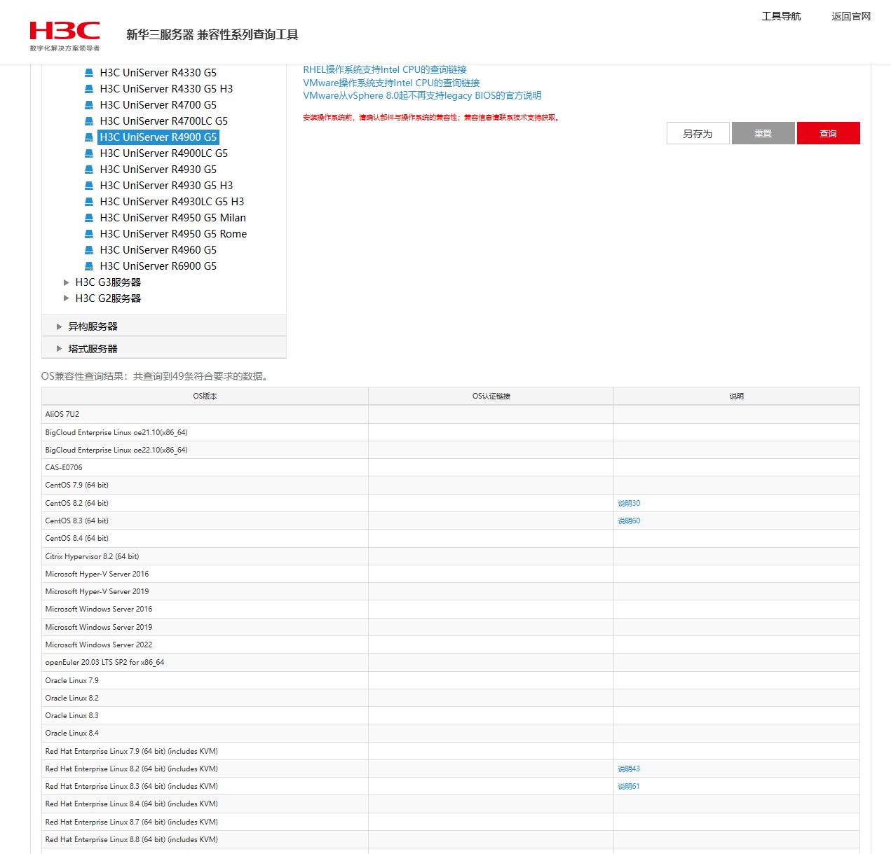Image resolution: width=891 pixels, height=854 pixels.
Task: Click Microsoft Windows Server 2016 cell
Action: pos(205,609)
